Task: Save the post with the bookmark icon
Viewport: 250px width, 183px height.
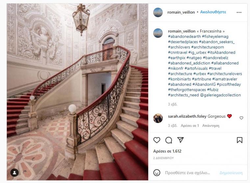Action: coord(239,140)
